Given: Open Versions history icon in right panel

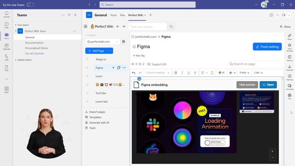Looking at the screenshot, I should [x=289, y=58].
